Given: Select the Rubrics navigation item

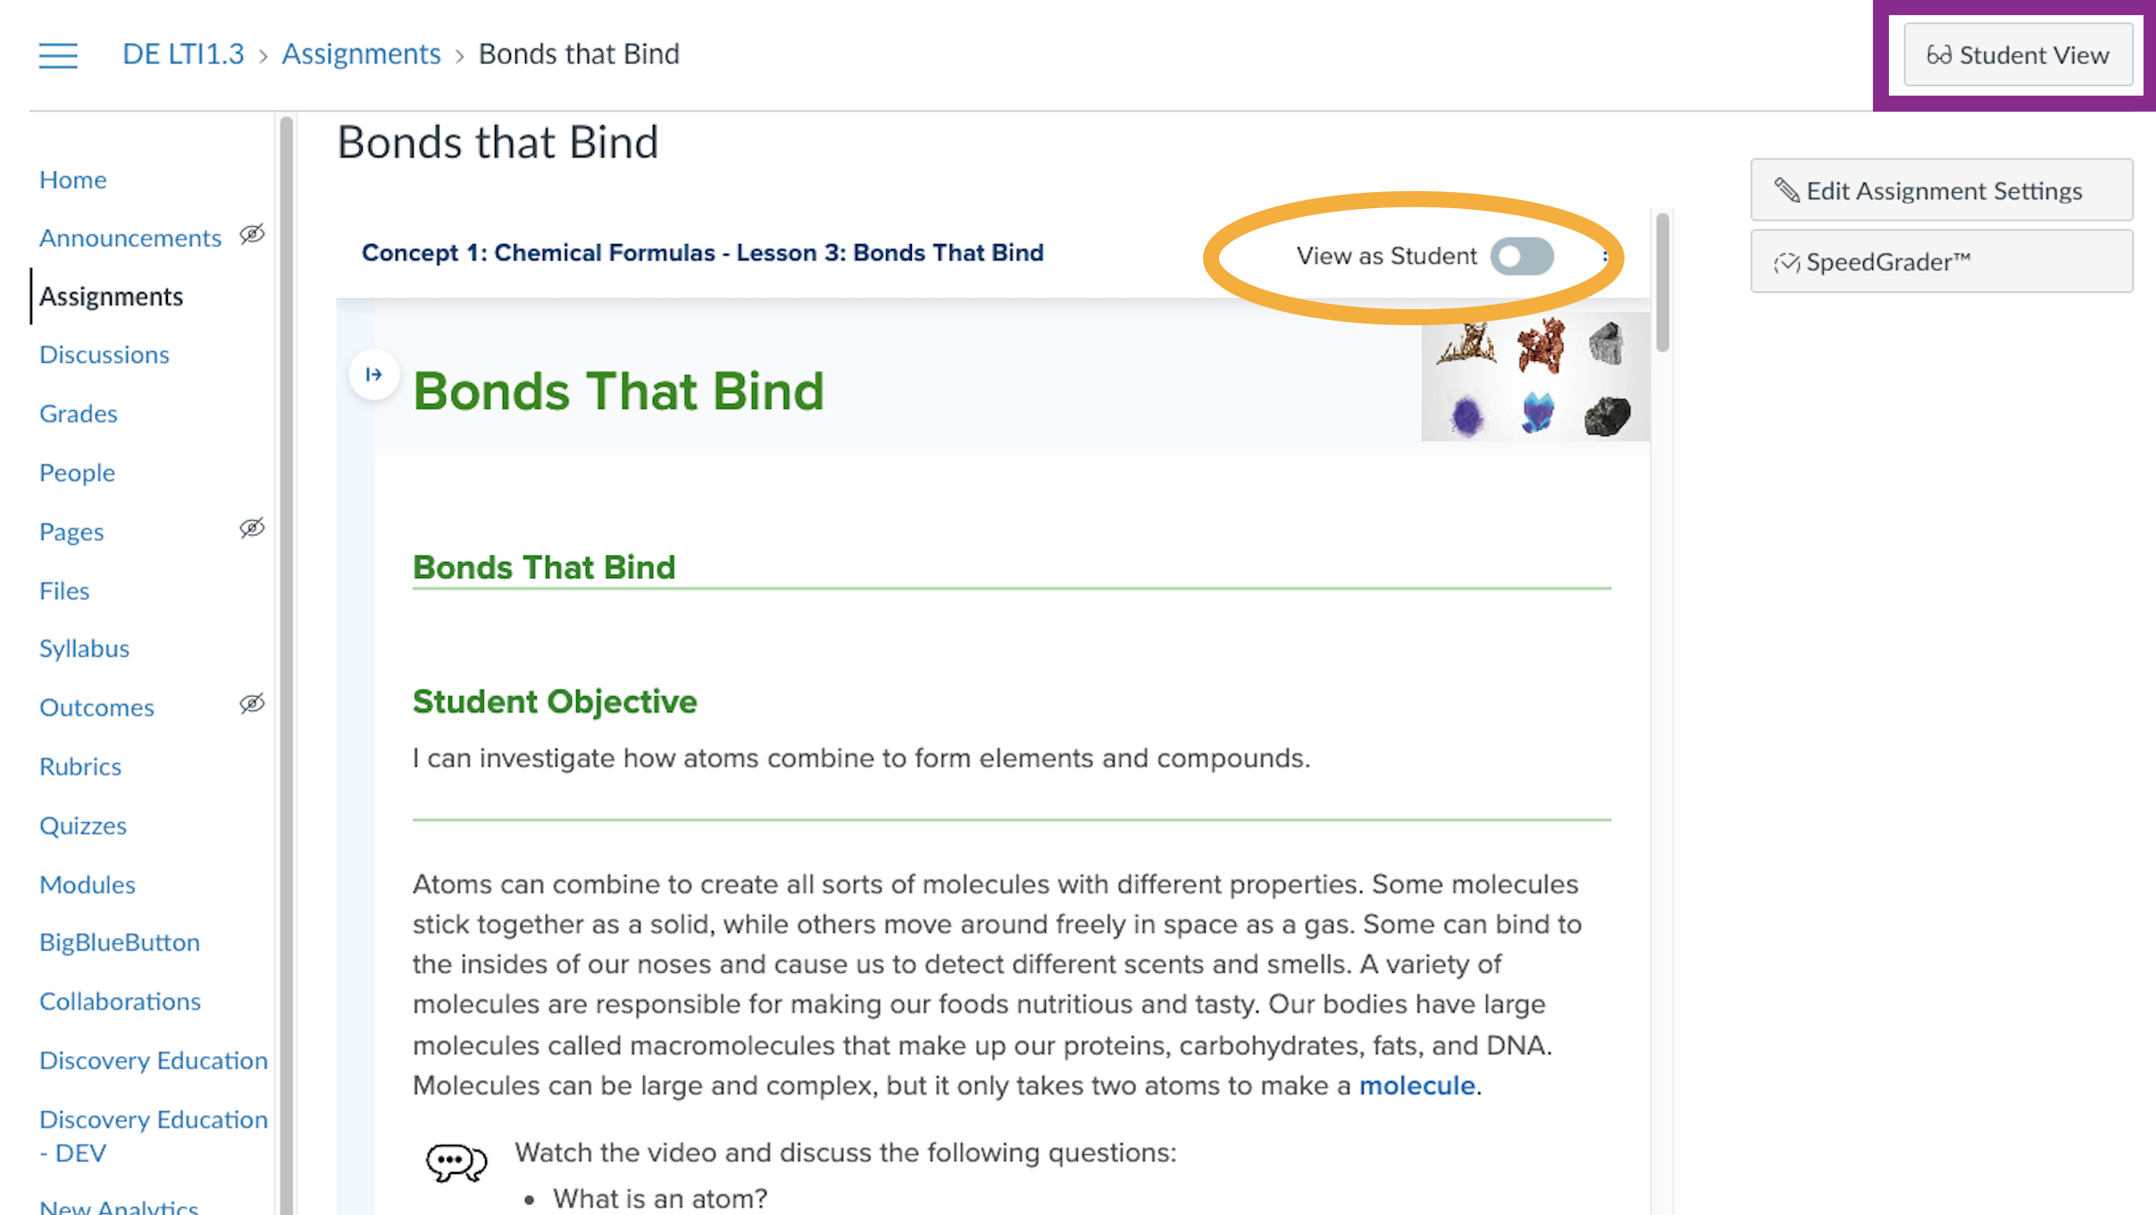Looking at the screenshot, I should 80,766.
